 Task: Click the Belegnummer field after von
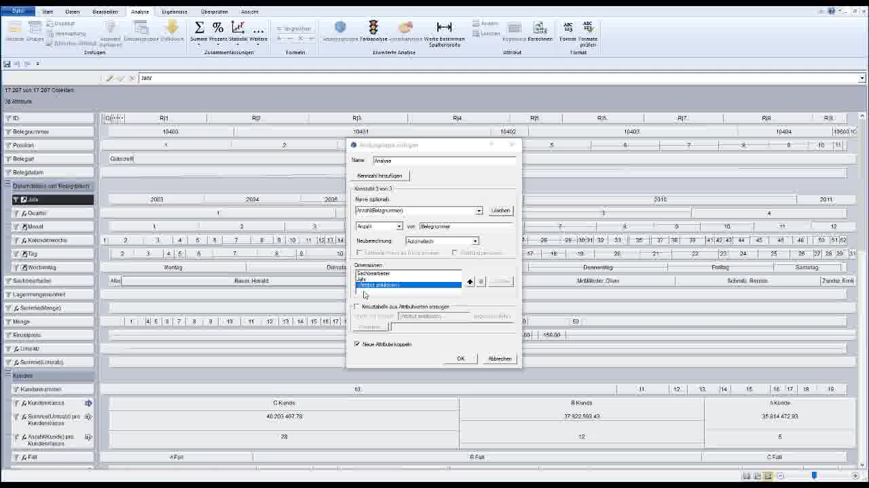[x=467, y=226]
